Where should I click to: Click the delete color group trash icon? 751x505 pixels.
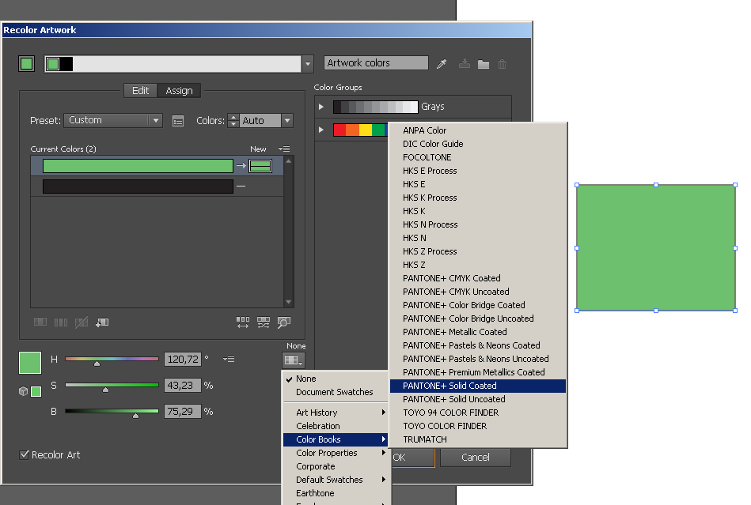click(x=502, y=63)
